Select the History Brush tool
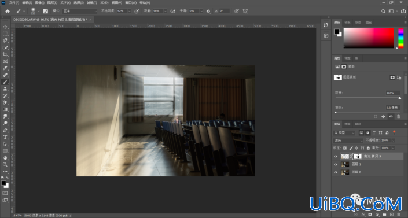Viewport: 408px width, 218px height. click(5, 96)
